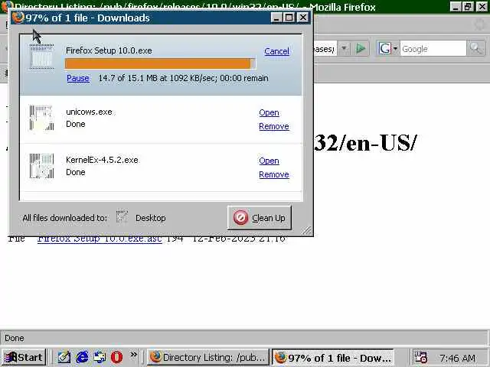Click the Done status bar text
490x367 pixels.
[x=15, y=338]
